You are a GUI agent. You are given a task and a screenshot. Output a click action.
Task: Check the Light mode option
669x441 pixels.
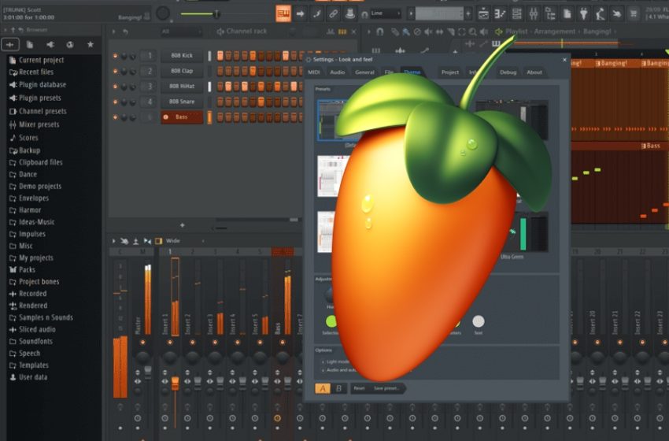click(323, 362)
